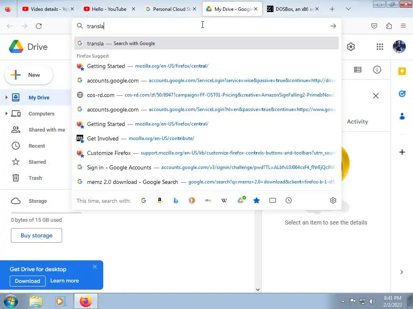Open Windows Start menu orb
This screenshot has width=413, height=309.
[11, 301]
